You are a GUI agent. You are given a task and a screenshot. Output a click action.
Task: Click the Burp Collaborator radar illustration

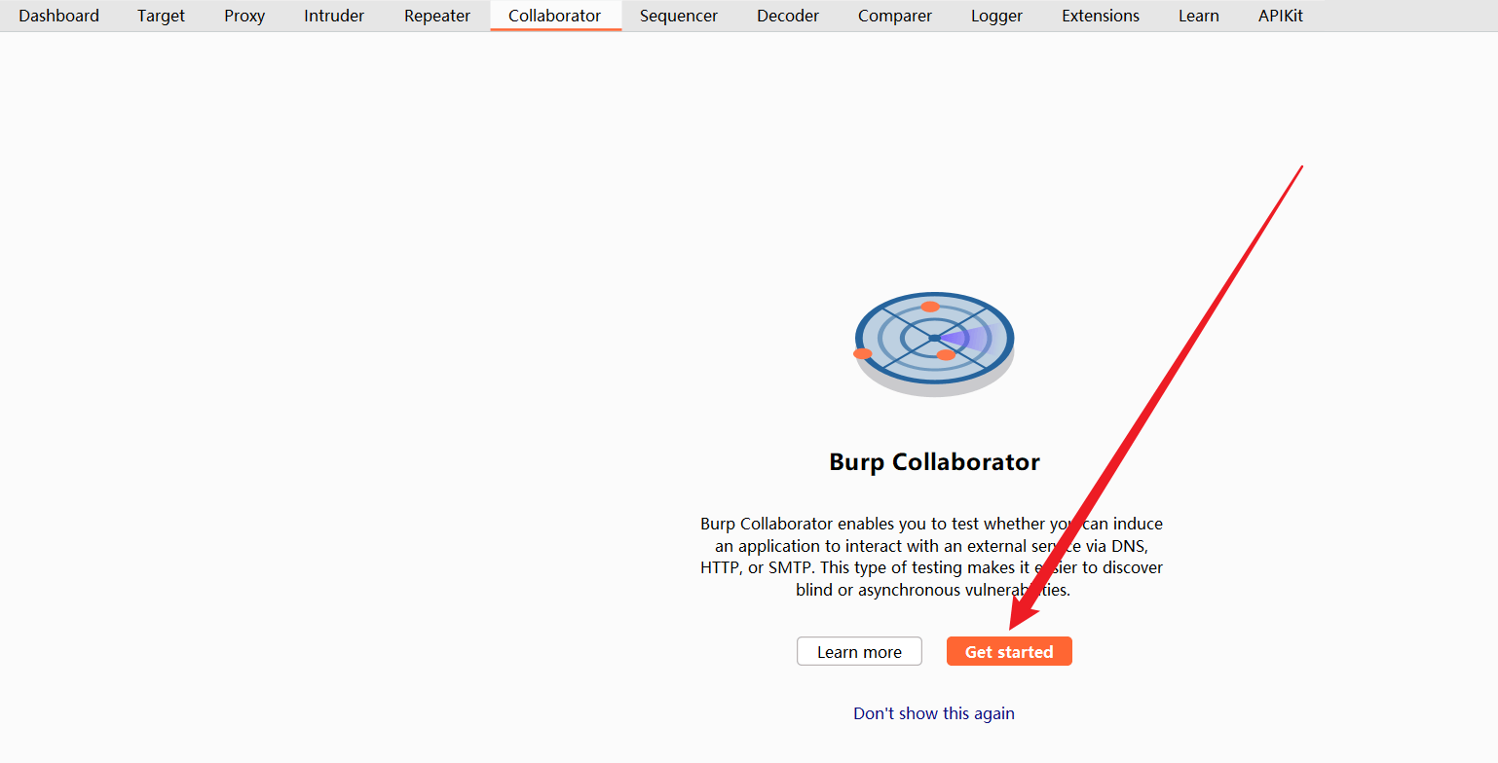(x=934, y=345)
